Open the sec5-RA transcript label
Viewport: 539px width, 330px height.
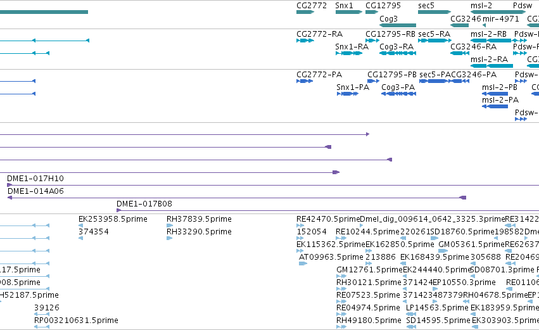(434, 34)
